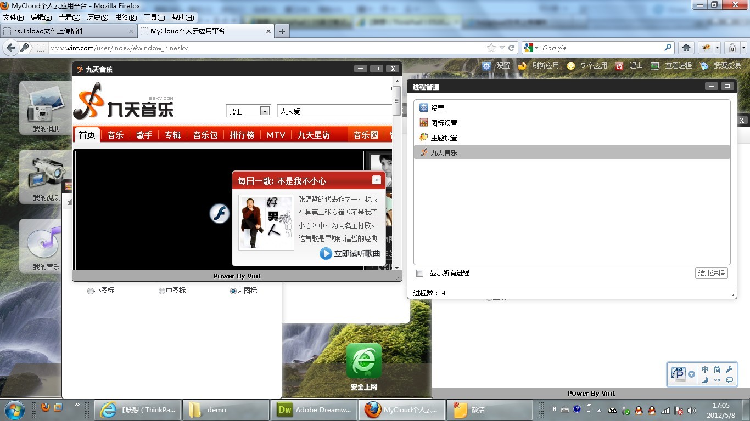This screenshot has height=421, width=750.
Task: Select the 大图标 radio option
Action: [233, 291]
